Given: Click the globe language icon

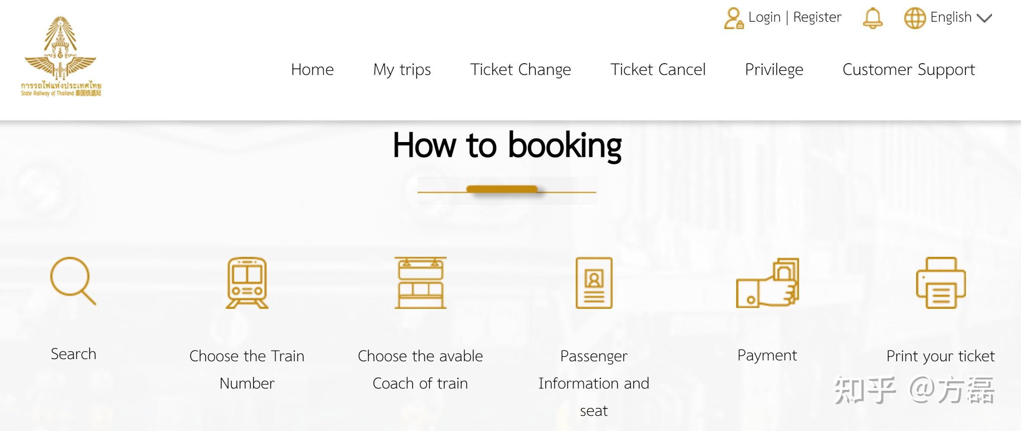Looking at the screenshot, I should pyautogui.click(x=914, y=18).
